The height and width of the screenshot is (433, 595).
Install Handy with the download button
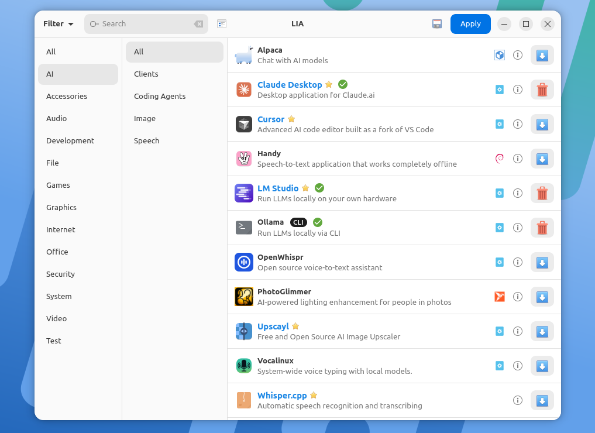coord(542,159)
